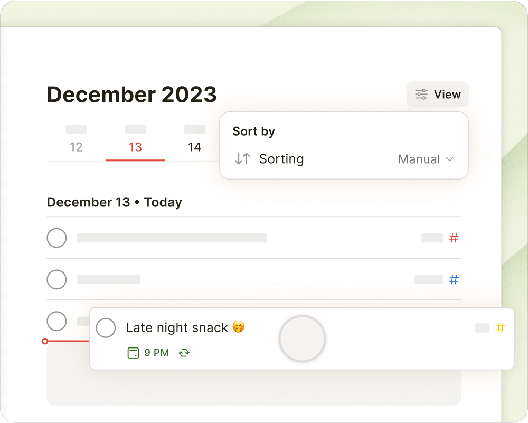
Task: Mark Late night snack task complete
Action: tap(106, 328)
